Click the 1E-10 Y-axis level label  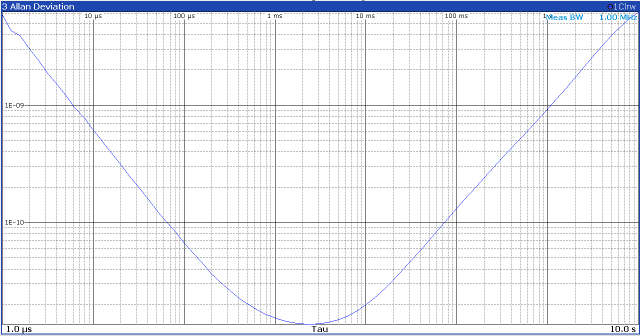tap(14, 222)
